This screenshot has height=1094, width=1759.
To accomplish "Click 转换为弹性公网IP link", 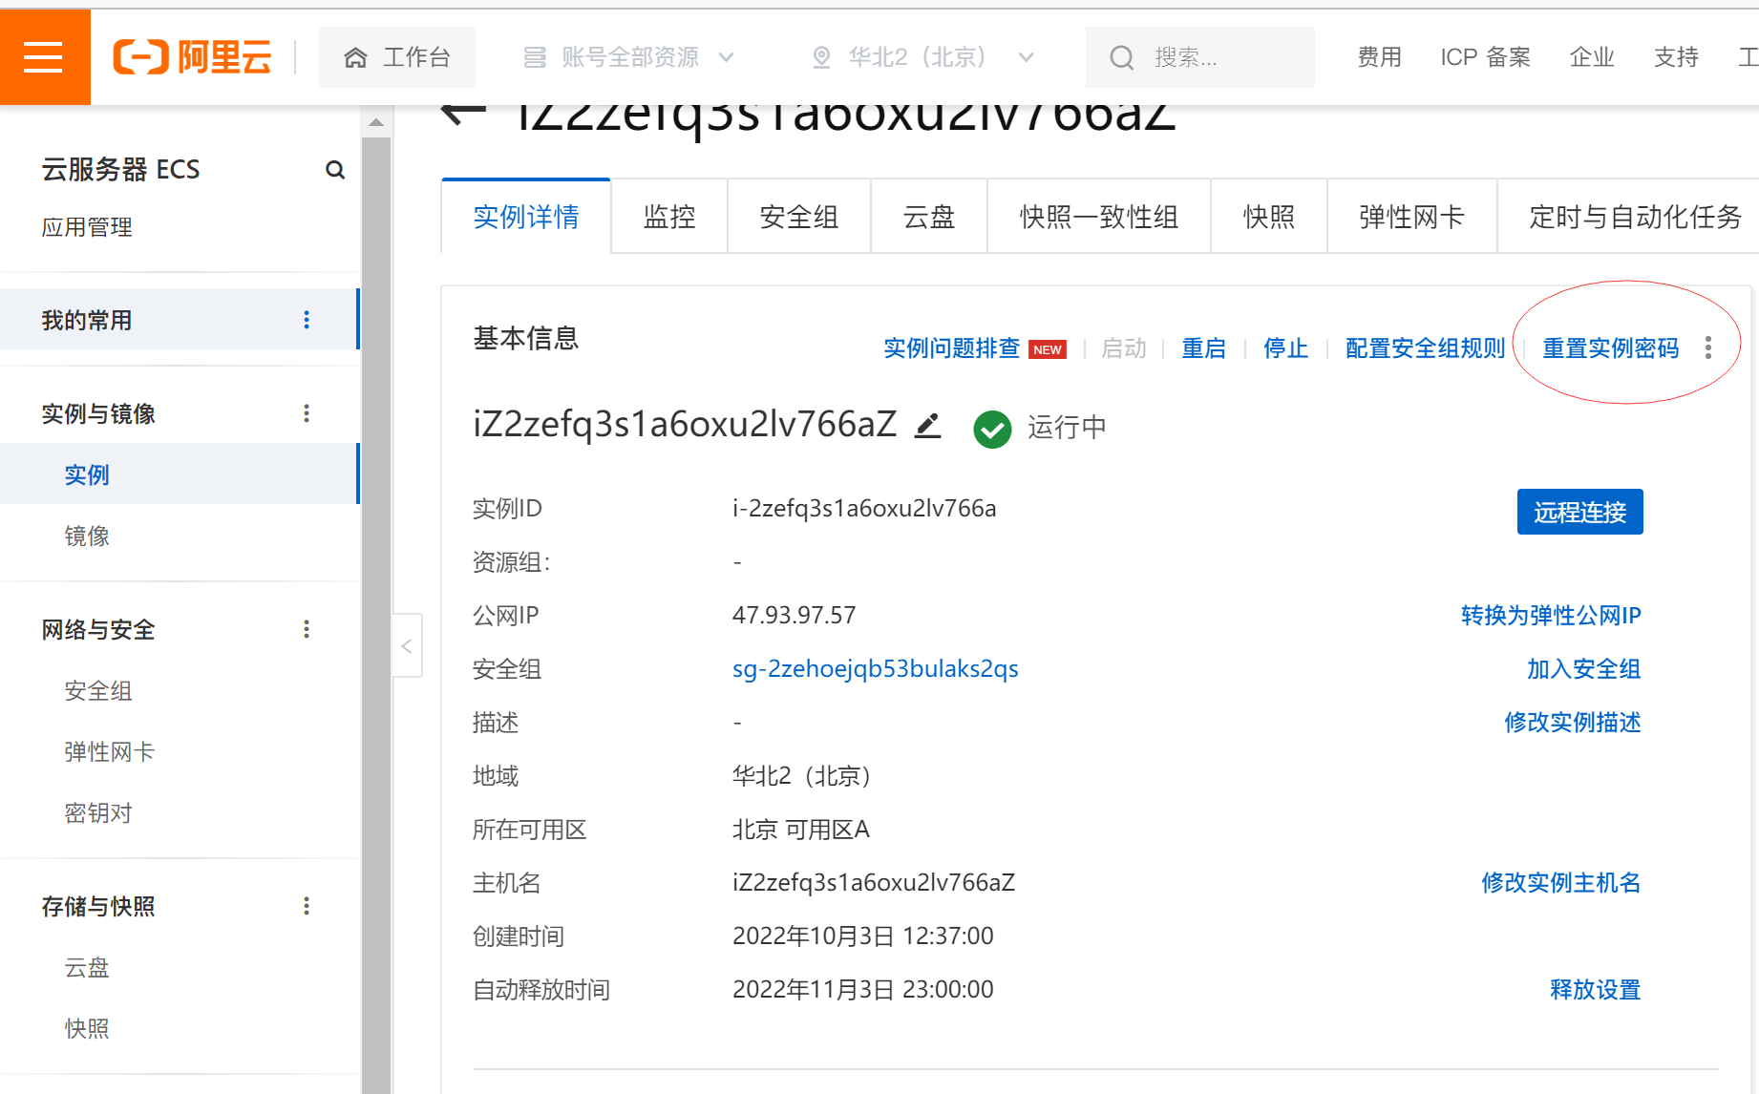I will [1551, 616].
